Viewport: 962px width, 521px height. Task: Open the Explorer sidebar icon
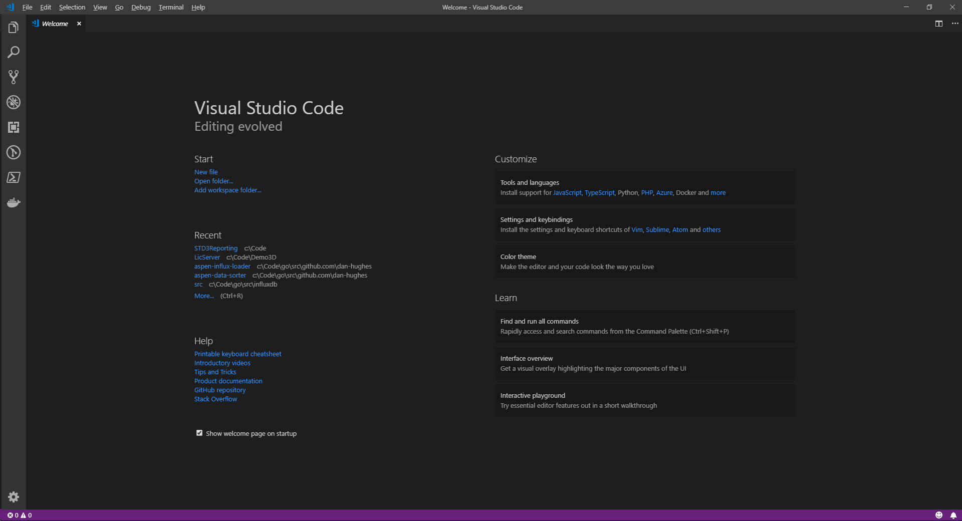13,27
